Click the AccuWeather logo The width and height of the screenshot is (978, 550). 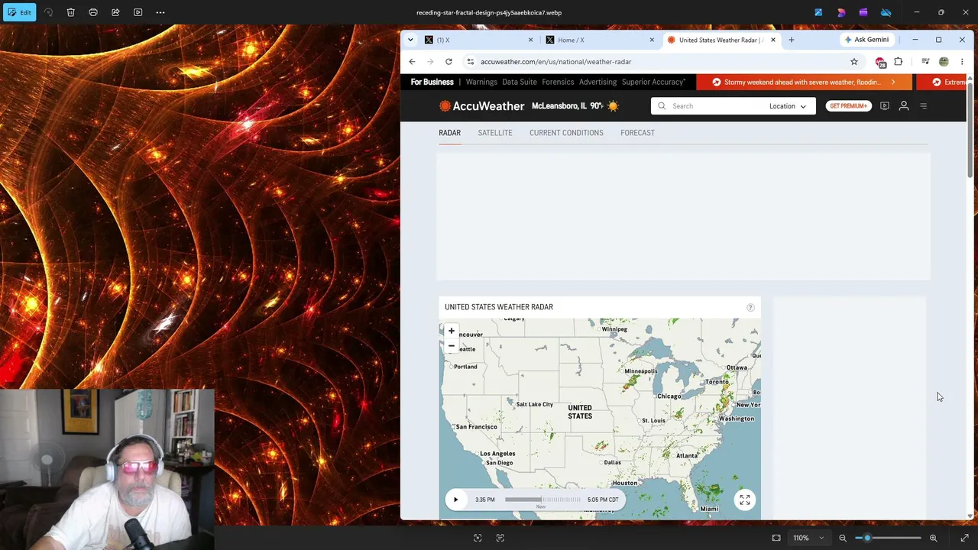[x=482, y=106]
